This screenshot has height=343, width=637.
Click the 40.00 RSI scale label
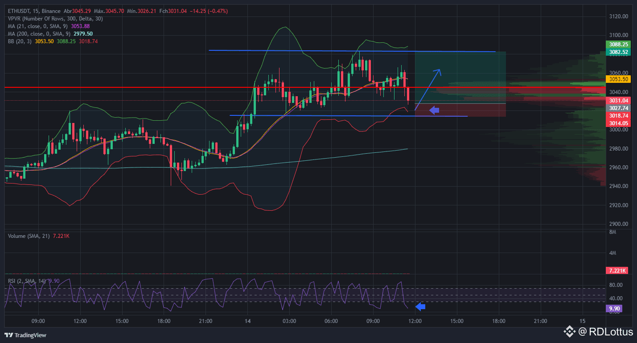616,298
